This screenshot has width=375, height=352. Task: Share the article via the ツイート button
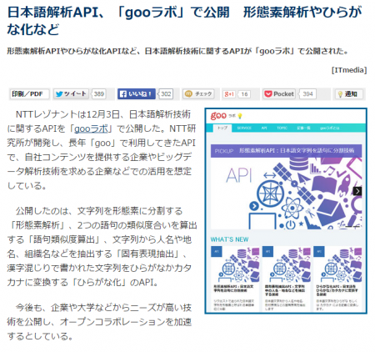pos(71,94)
